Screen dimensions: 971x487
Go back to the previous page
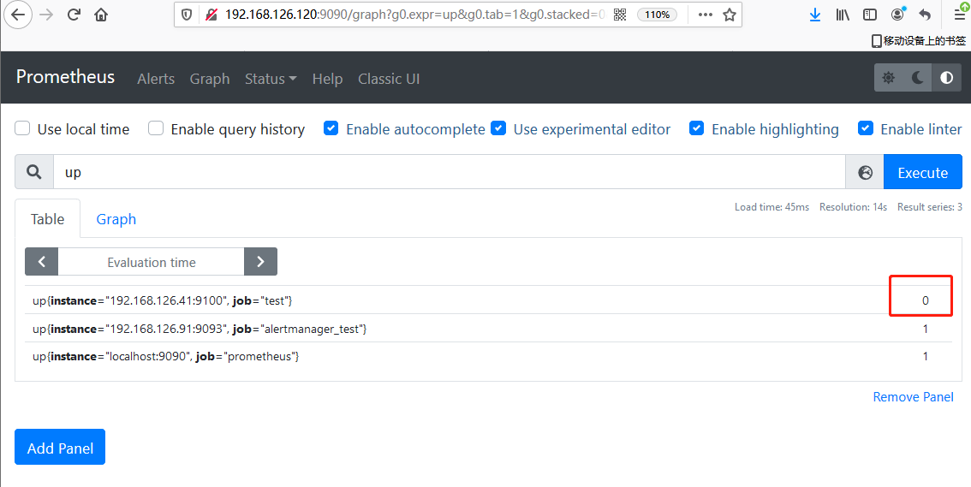coord(18,15)
